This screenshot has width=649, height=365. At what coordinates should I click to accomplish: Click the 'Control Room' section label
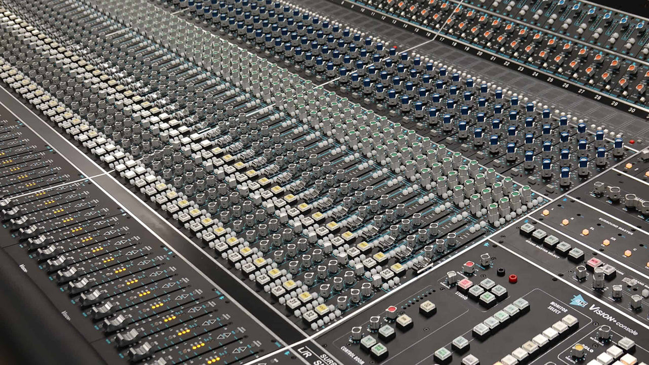click(x=353, y=355)
